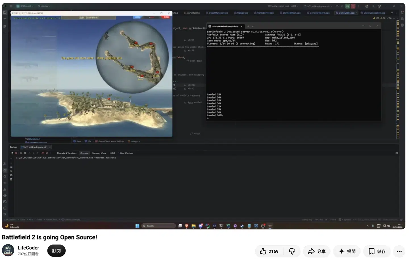Open the Terminal tool window icon

tap(5, 202)
